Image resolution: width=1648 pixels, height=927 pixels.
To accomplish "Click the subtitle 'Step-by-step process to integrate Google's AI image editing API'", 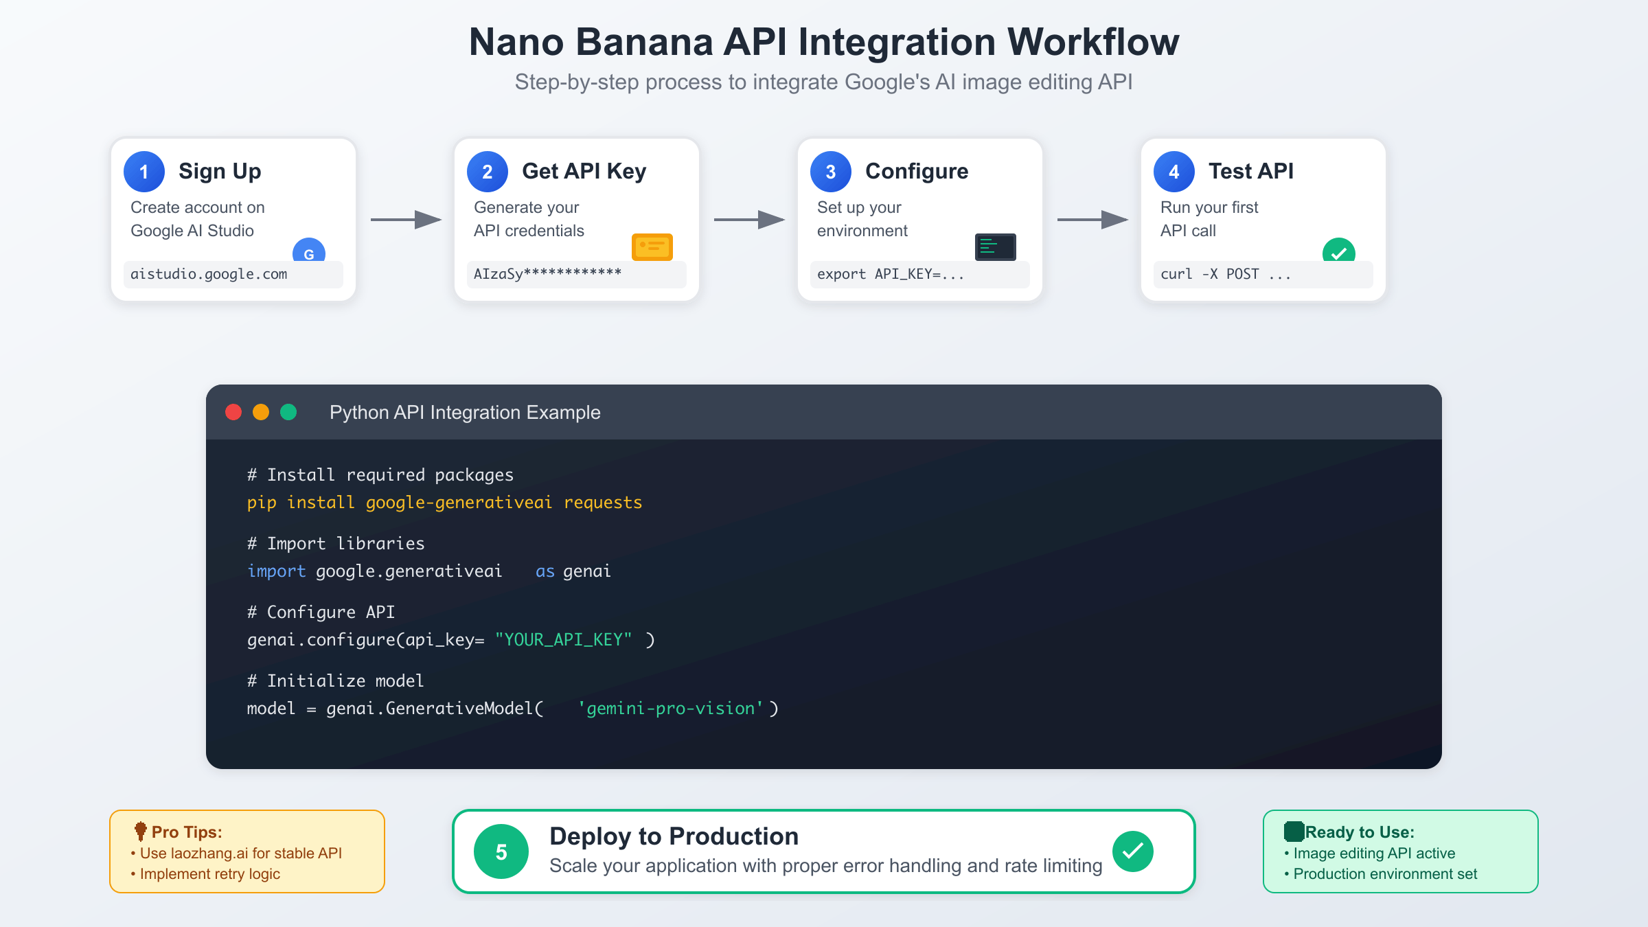I will [824, 82].
